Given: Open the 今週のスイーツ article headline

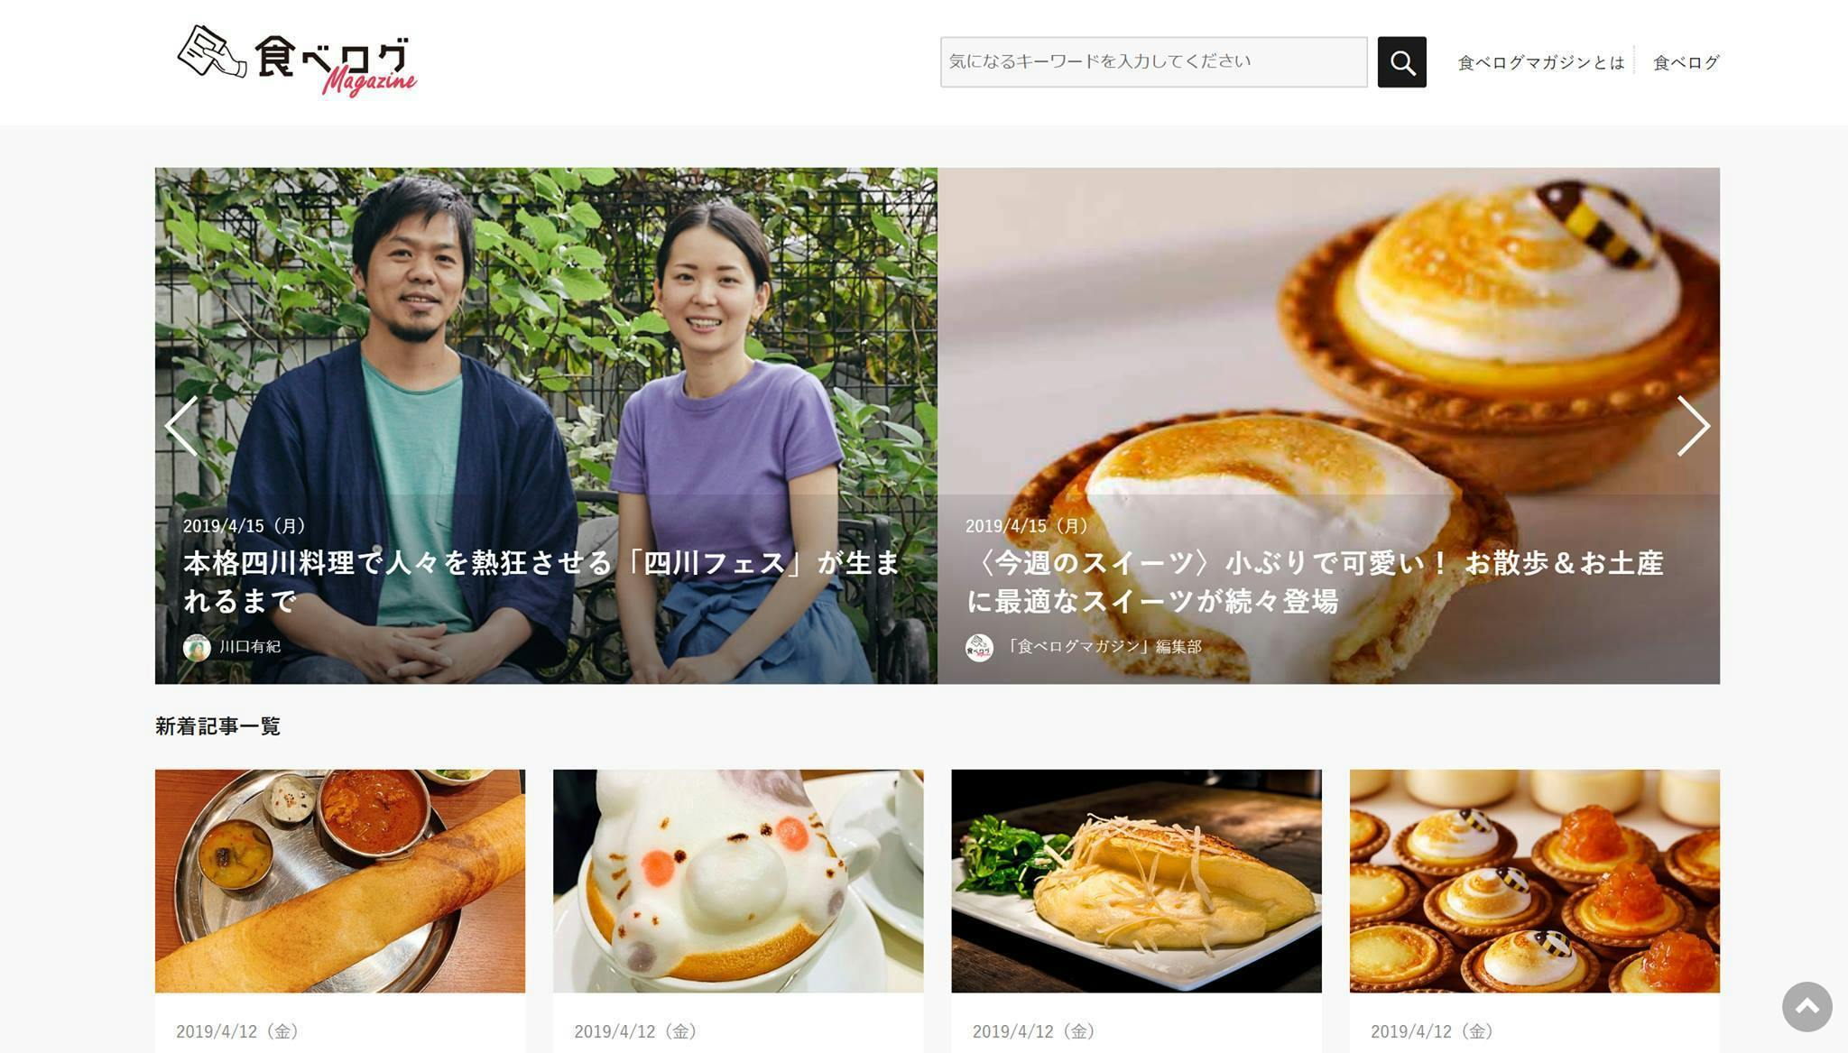Looking at the screenshot, I should point(1315,581).
